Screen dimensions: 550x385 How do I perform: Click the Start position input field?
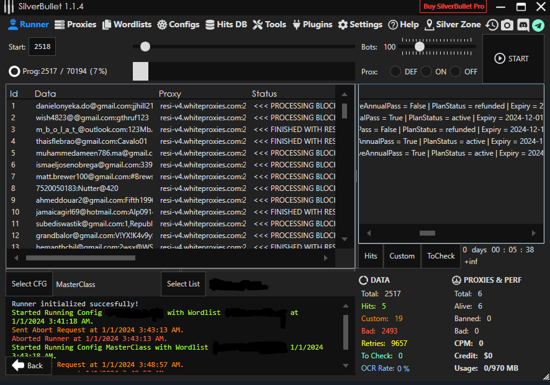(x=42, y=47)
